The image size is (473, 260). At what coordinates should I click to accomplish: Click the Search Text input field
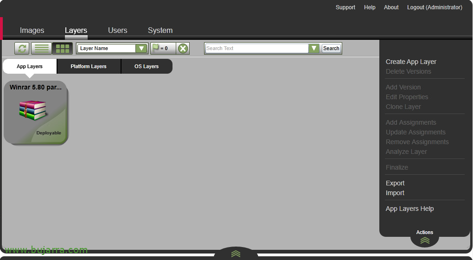click(x=257, y=48)
